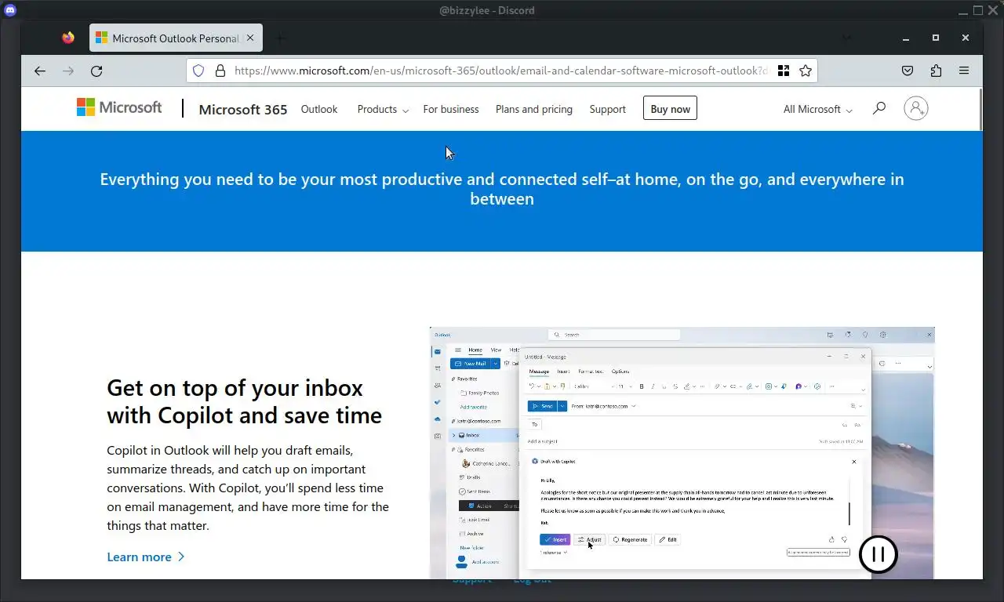Screen dimensions: 1004x602
Task: Click the Buy now button
Action: [671, 108]
